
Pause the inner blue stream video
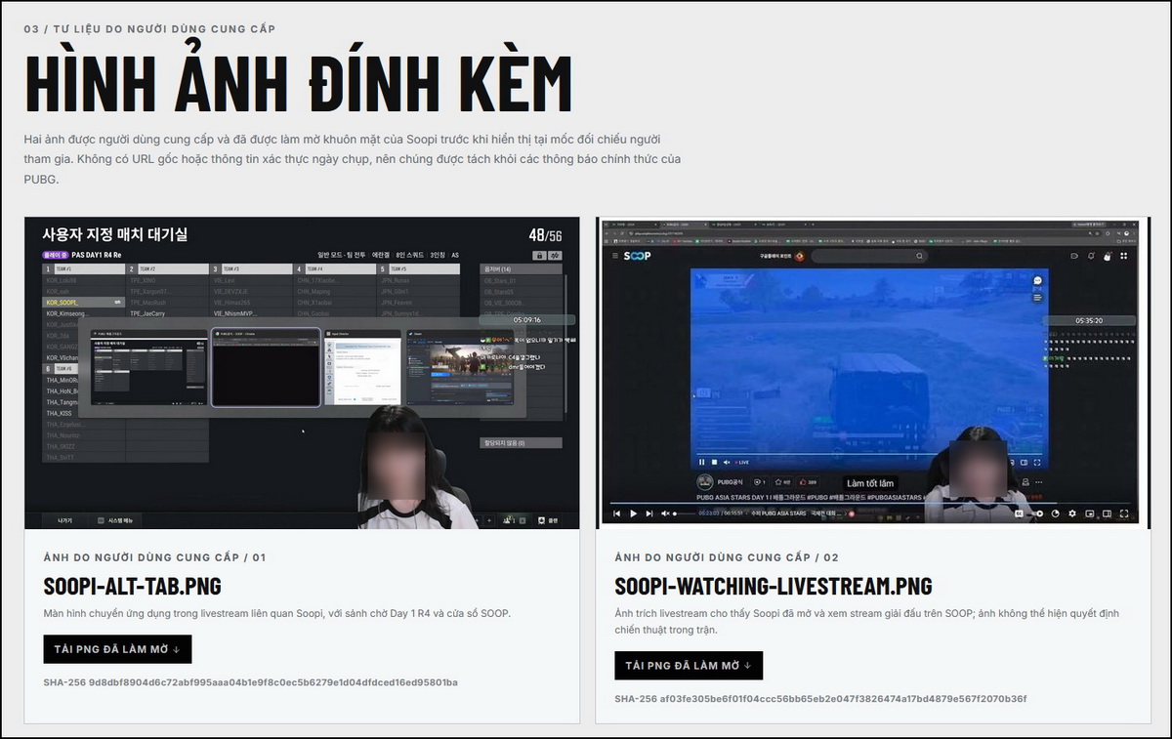point(702,462)
